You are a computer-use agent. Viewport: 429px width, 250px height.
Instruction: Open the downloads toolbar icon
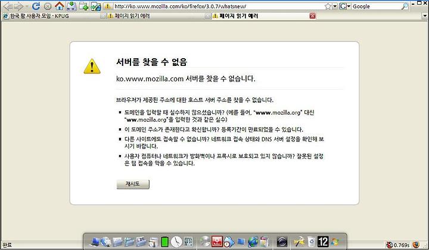71,6
